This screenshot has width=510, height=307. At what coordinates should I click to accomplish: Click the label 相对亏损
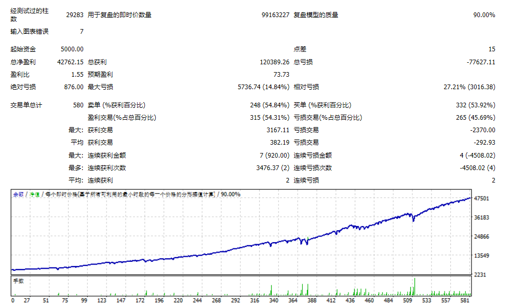pyautogui.click(x=306, y=87)
